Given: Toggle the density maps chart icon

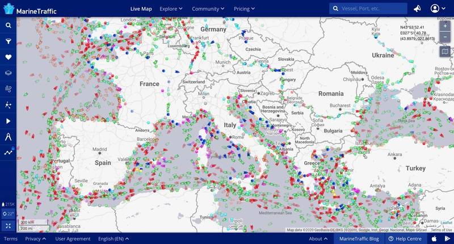Looking at the screenshot, I should (x=9, y=152).
